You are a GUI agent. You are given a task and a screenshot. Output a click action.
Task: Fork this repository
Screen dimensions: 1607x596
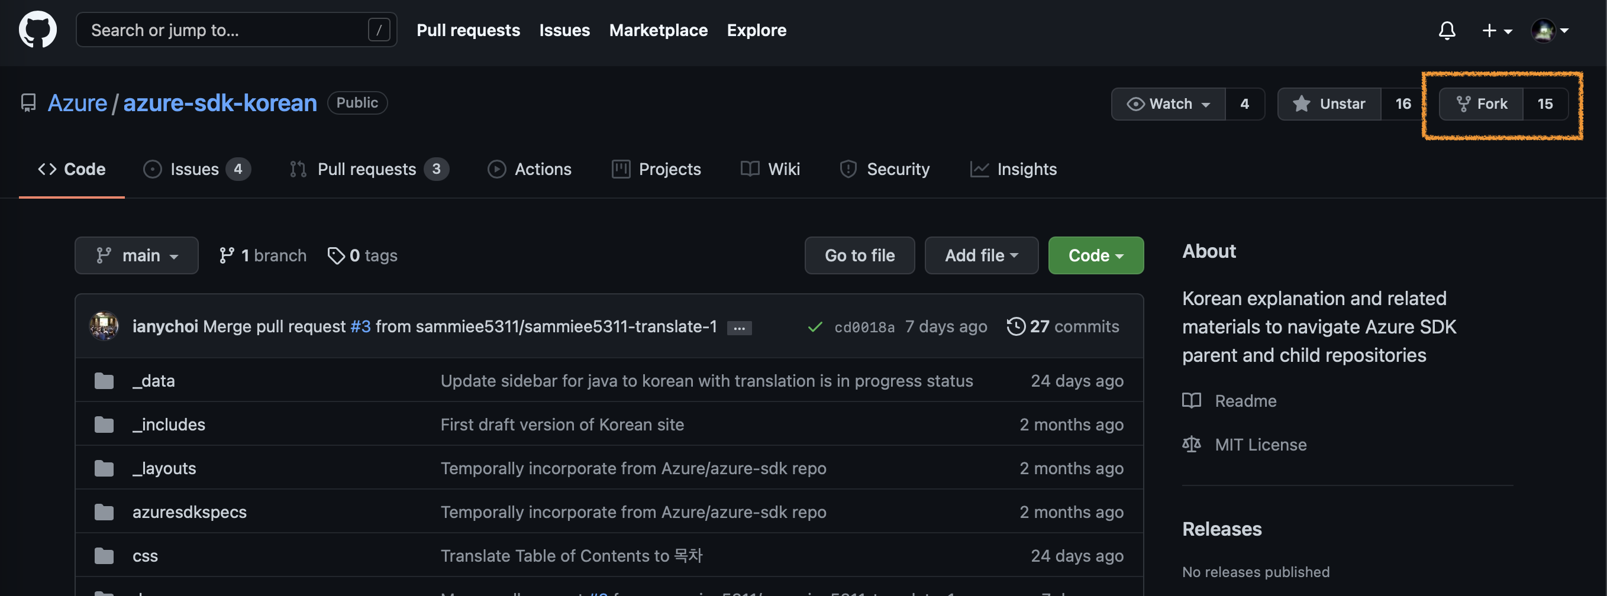click(x=1481, y=103)
